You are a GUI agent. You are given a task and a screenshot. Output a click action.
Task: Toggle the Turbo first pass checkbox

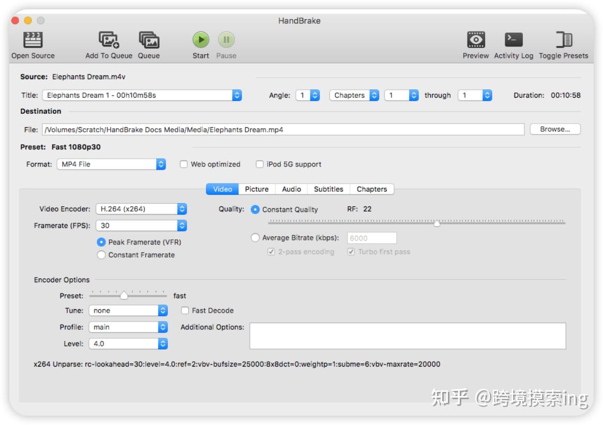click(x=351, y=252)
